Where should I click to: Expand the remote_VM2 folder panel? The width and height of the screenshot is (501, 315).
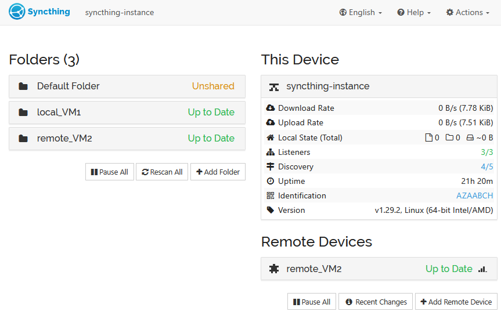[x=127, y=139]
